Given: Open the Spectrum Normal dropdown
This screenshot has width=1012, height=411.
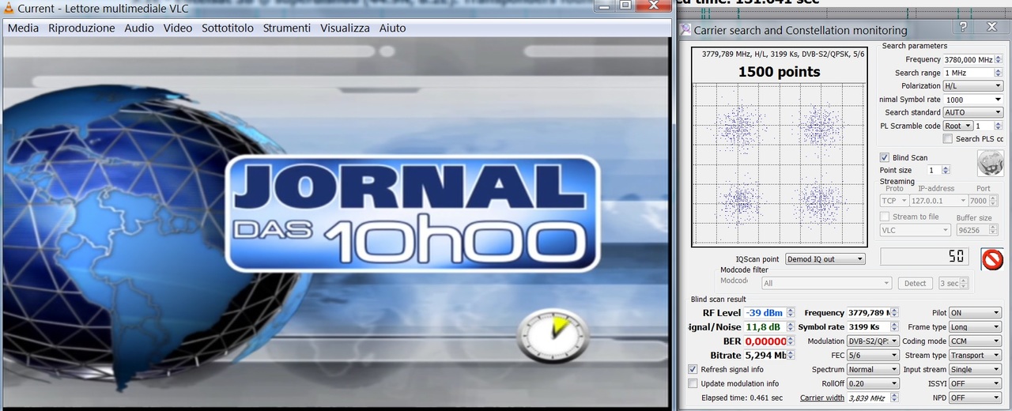Looking at the screenshot, I should [x=873, y=369].
